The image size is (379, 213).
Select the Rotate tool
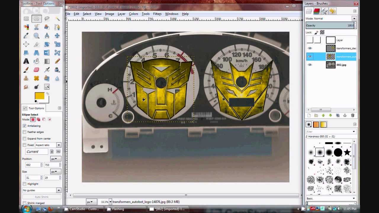[x=47, y=44]
